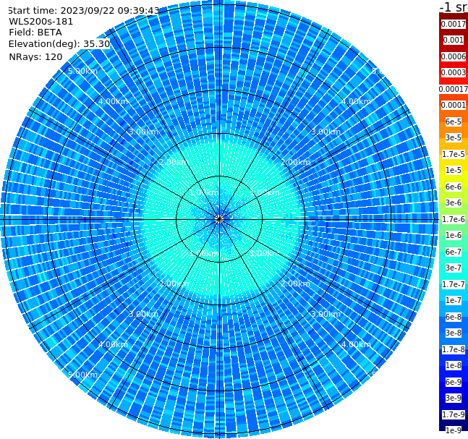Select the upper-right 3.00km range ring label
468x439 pixels.
click(x=326, y=132)
